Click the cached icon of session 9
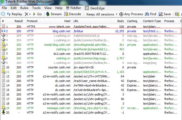This screenshot has height=120, width=182. (3, 63)
